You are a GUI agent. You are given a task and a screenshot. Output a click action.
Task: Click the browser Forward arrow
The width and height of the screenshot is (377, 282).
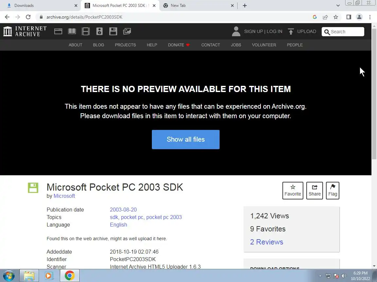[18, 17]
